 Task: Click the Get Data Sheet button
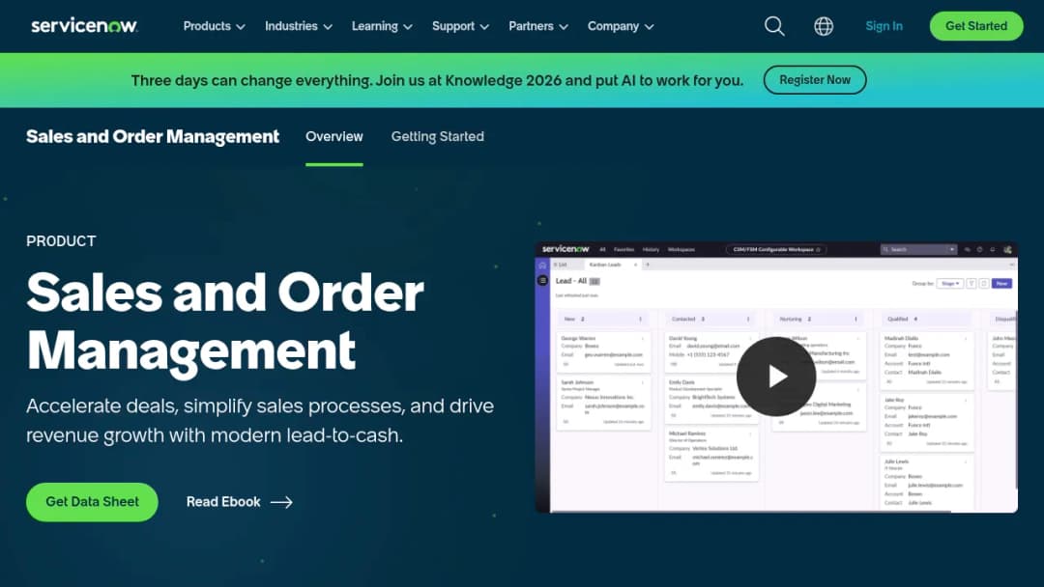click(92, 502)
